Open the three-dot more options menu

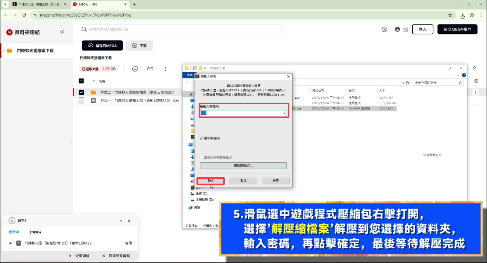click(165, 69)
